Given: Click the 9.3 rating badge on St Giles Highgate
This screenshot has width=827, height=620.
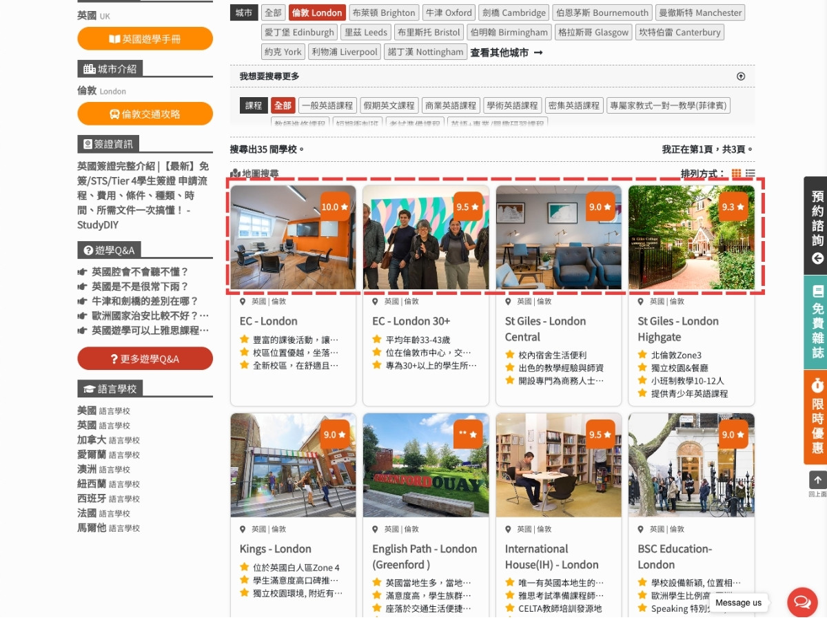Looking at the screenshot, I should 733,207.
